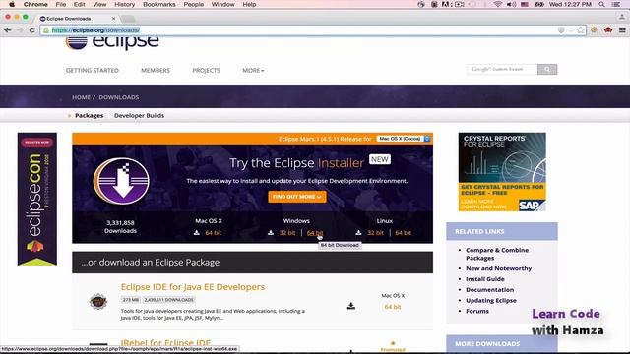Click the address bar URL
Screen dimensions: 630x354
point(95,30)
